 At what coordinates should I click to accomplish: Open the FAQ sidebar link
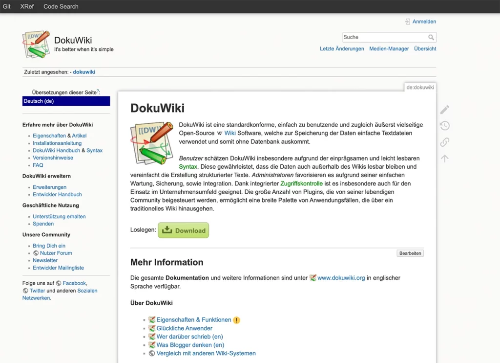tap(38, 165)
